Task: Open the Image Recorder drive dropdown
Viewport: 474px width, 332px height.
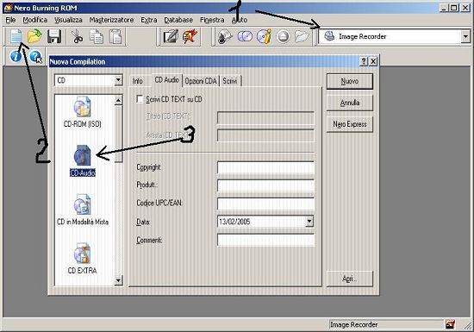Action: click(465, 36)
